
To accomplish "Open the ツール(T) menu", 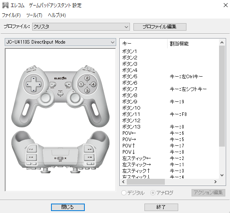I will tap(34, 15).
